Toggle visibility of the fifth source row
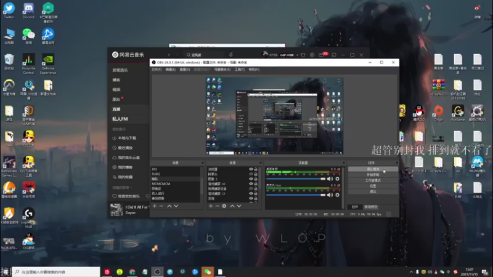 [251, 189]
